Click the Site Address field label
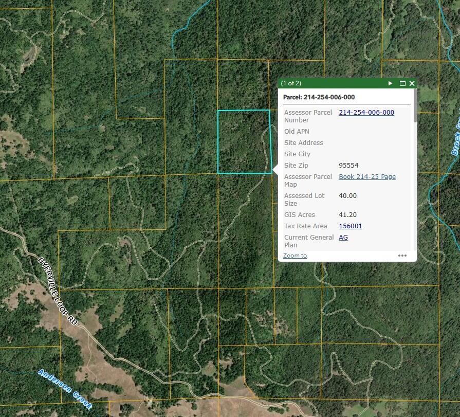This screenshot has height=417, width=460. click(303, 143)
